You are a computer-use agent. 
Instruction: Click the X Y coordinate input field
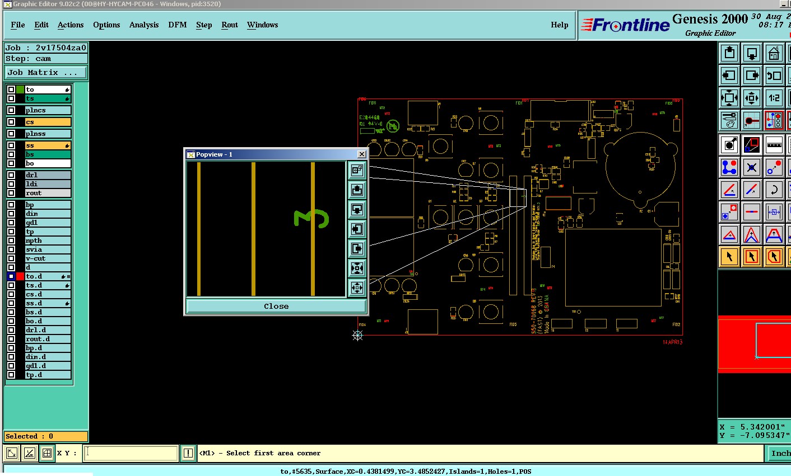point(131,453)
